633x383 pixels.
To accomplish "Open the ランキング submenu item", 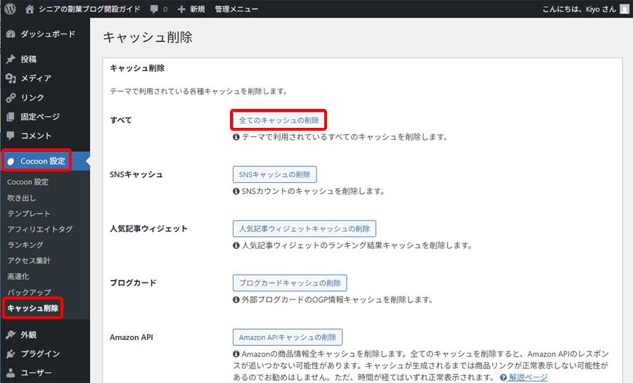I will click(x=25, y=245).
